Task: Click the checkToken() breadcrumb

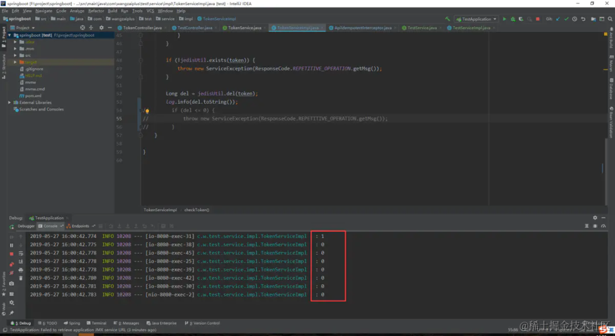Action: (196, 210)
